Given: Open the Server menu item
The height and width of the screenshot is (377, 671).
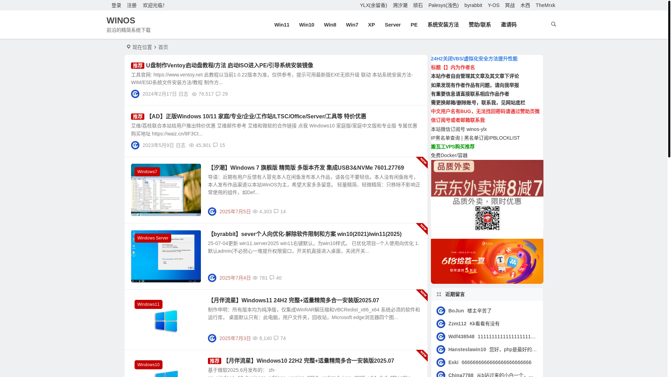Looking at the screenshot, I should click(392, 24).
